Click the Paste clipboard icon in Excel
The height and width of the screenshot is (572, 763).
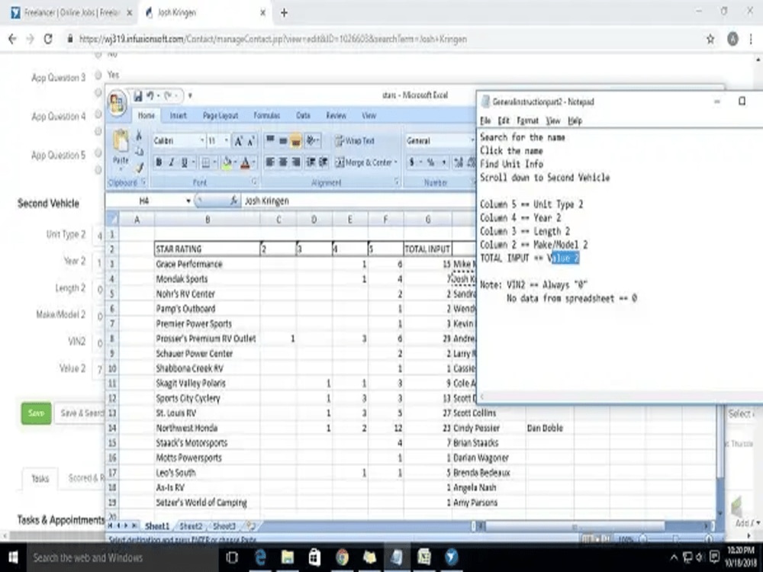tap(121, 141)
